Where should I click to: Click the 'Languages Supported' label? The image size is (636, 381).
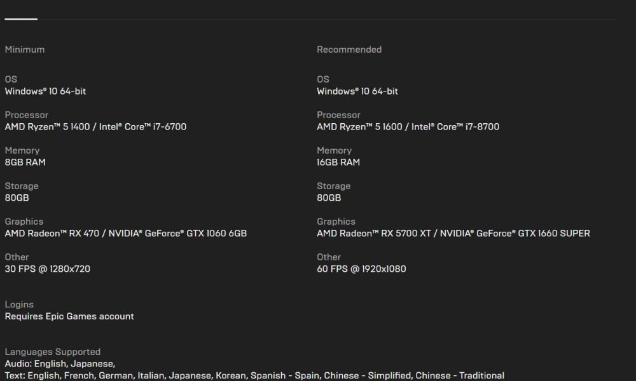53,352
